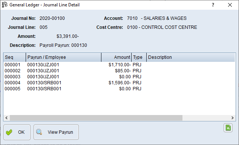Click the SALARIES & WAGES account name

pyautogui.click(x=165, y=18)
